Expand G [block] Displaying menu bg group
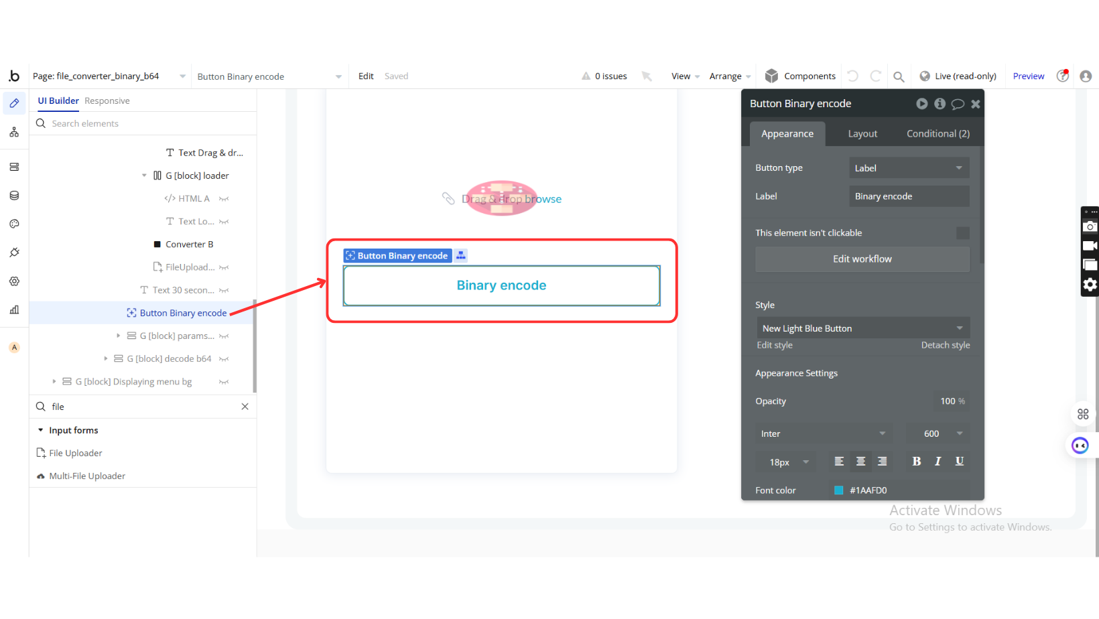The width and height of the screenshot is (1099, 619). 54,381
